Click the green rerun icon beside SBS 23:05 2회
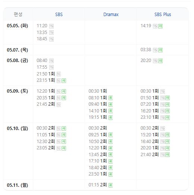The height and width of the screenshot is (195, 194). point(64,148)
